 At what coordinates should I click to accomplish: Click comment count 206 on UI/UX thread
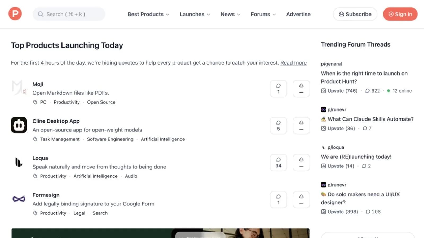point(373,212)
